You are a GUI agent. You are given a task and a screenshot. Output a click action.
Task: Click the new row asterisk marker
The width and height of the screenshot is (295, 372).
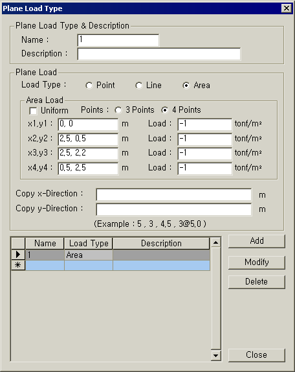[x=18, y=265]
